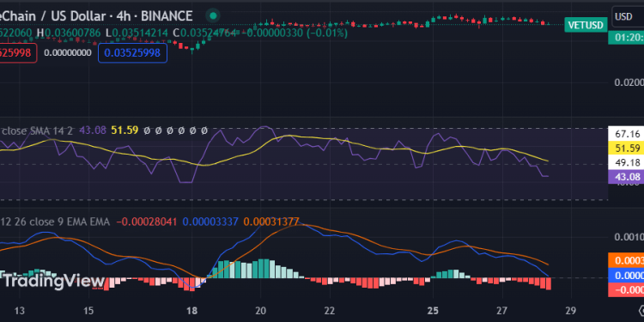Select the 0.00000000 spread value

[x=68, y=53]
